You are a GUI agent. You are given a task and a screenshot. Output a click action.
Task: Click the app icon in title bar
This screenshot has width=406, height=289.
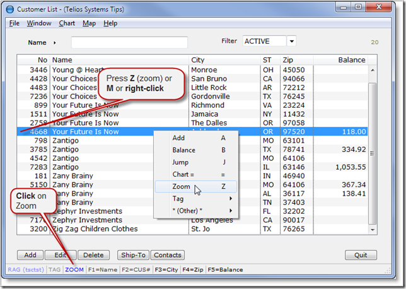pyautogui.click(x=9, y=9)
